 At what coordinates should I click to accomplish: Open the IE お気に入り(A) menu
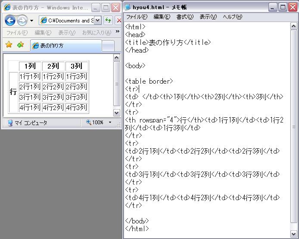[97, 33]
